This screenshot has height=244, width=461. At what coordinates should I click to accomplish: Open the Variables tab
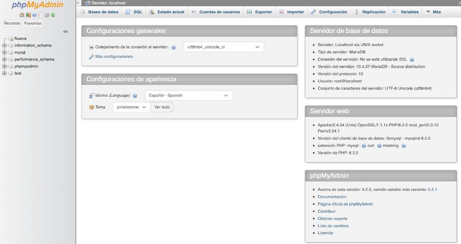point(406,12)
